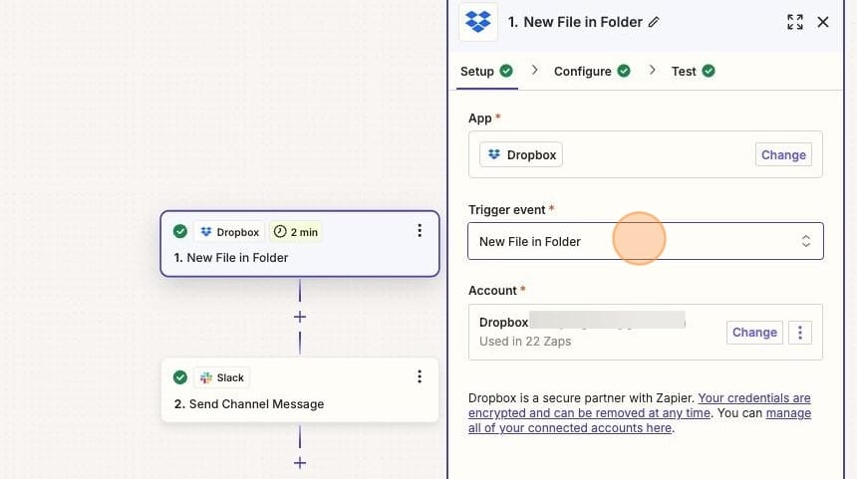Close the step editor panel

[x=822, y=22]
